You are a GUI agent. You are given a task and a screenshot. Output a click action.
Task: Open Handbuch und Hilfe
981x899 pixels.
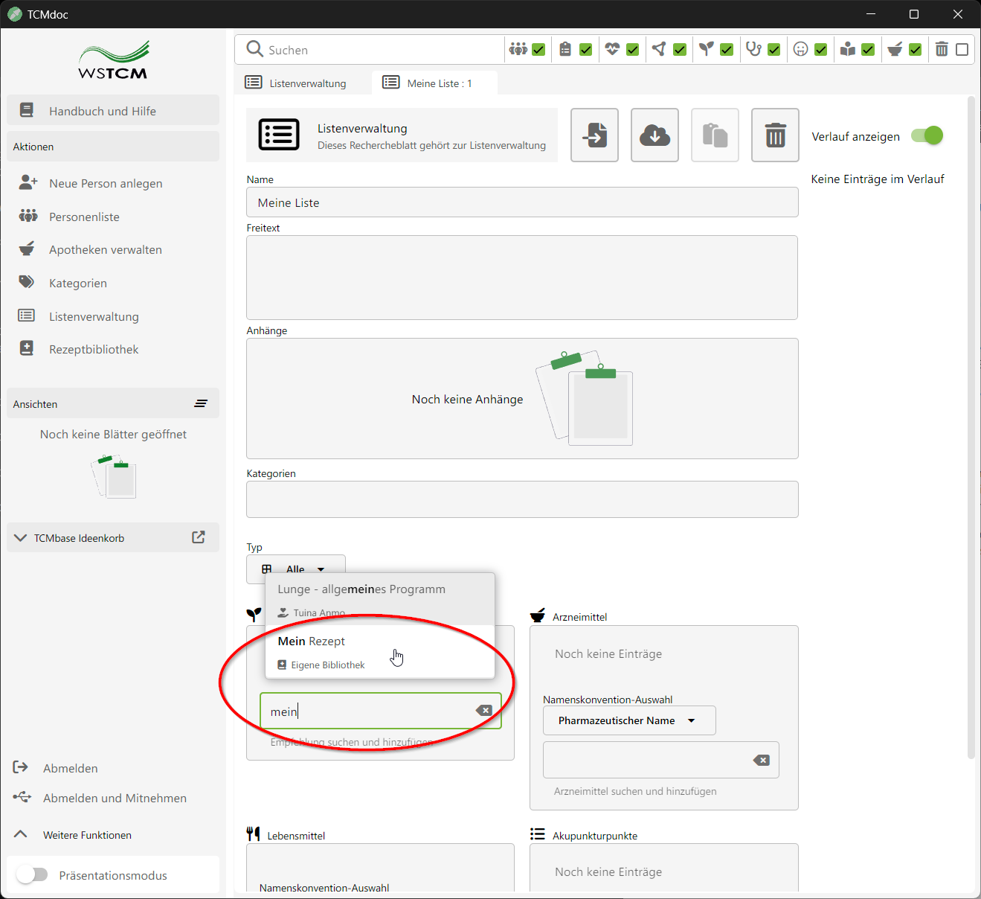(x=102, y=110)
